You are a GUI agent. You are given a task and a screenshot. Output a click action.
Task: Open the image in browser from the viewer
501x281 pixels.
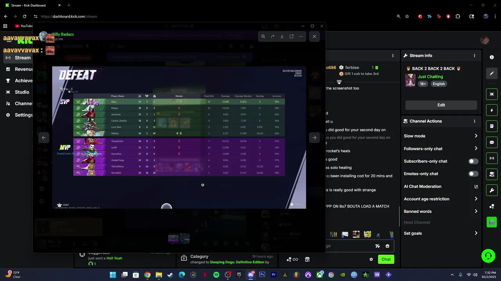[x=292, y=36]
